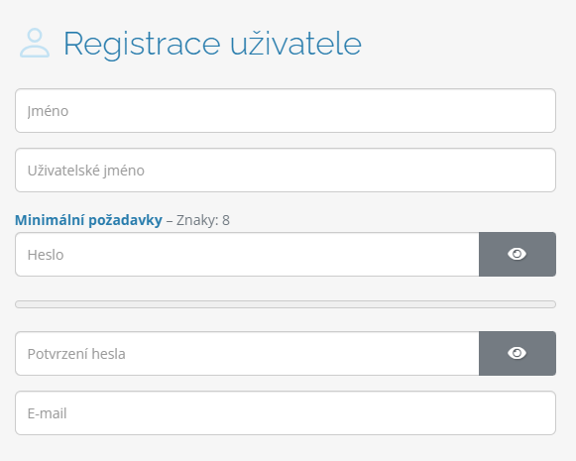Screen dimensions: 576x461
Task: Focus the Heslo password field
Action: [x=247, y=254]
